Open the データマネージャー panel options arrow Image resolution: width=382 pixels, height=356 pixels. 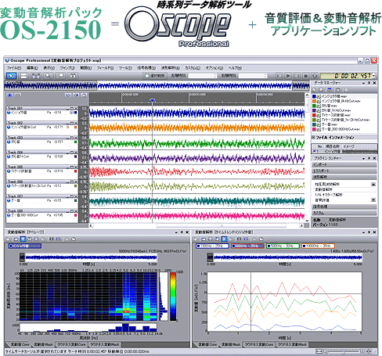click(363, 83)
